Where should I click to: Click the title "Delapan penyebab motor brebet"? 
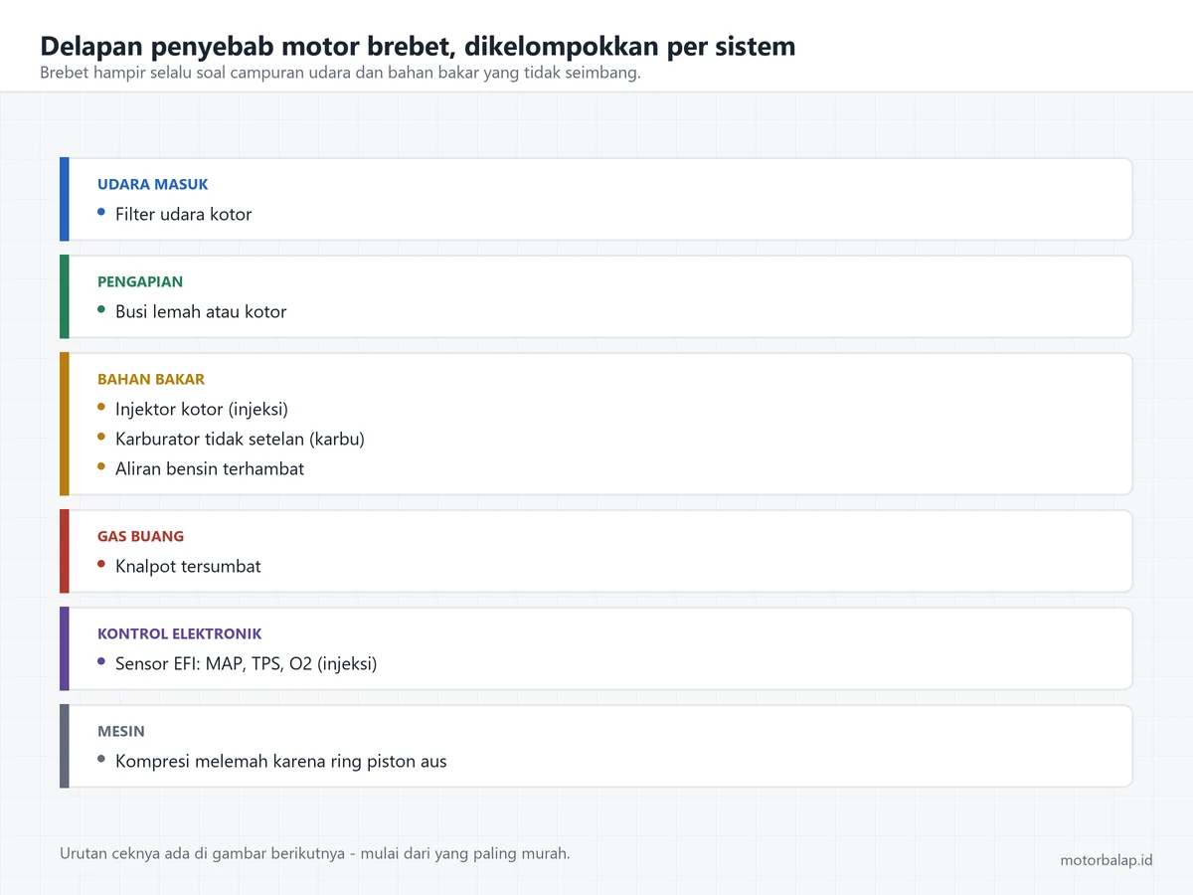(418, 46)
